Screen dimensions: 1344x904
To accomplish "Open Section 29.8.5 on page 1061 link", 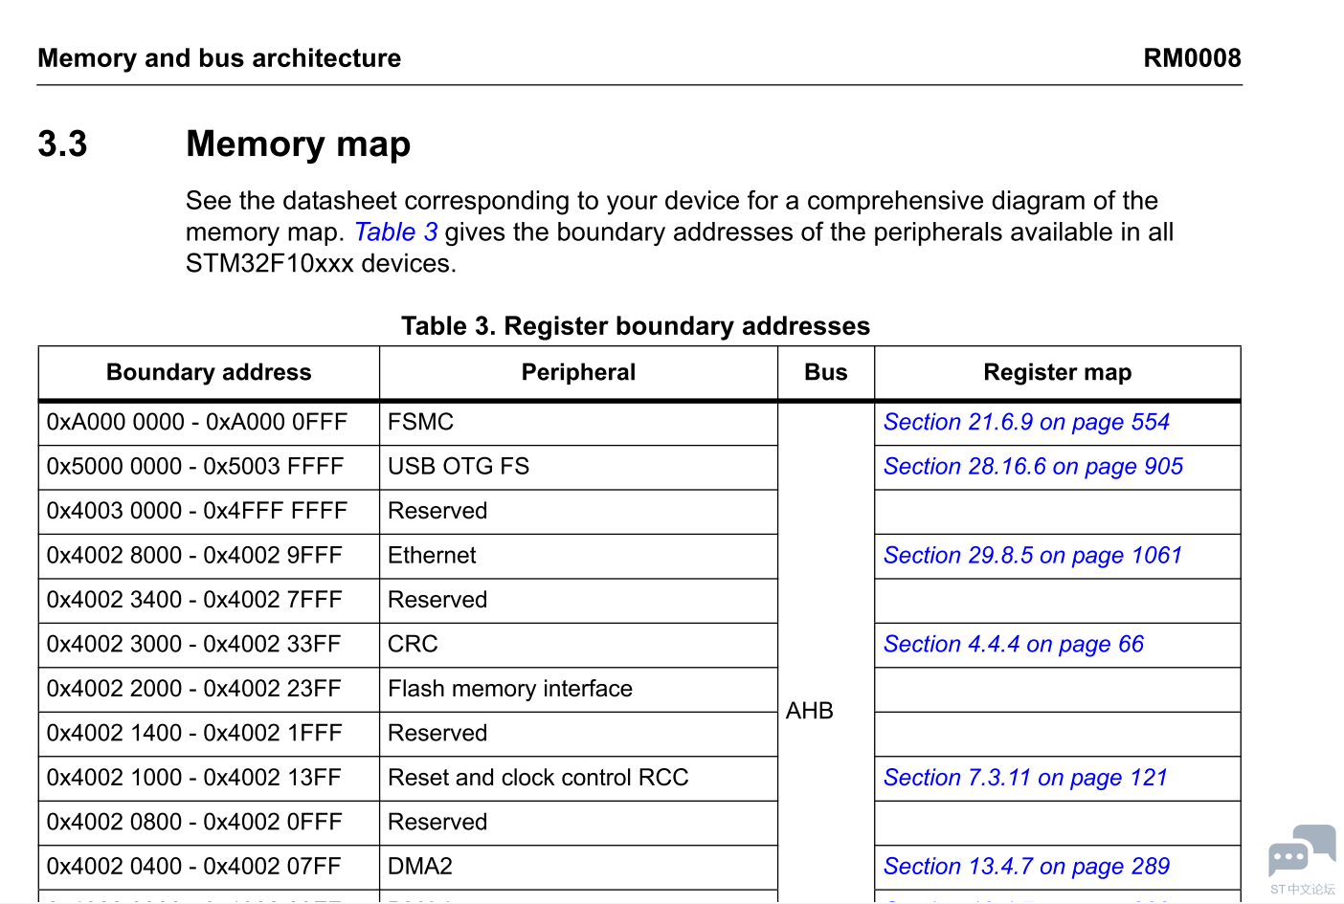I will pos(1033,555).
